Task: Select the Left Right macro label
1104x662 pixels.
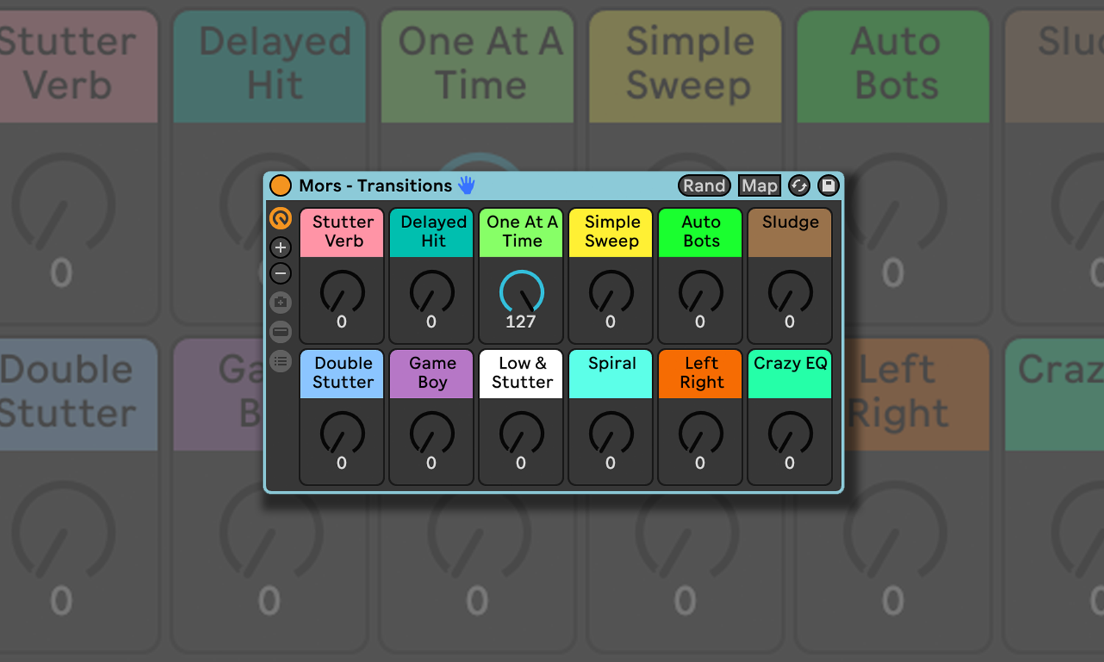Action: coord(701,374)
